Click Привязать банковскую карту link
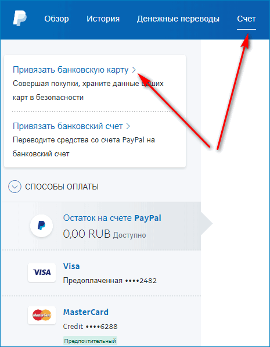270x347 pixels. (x=70, y=70)
